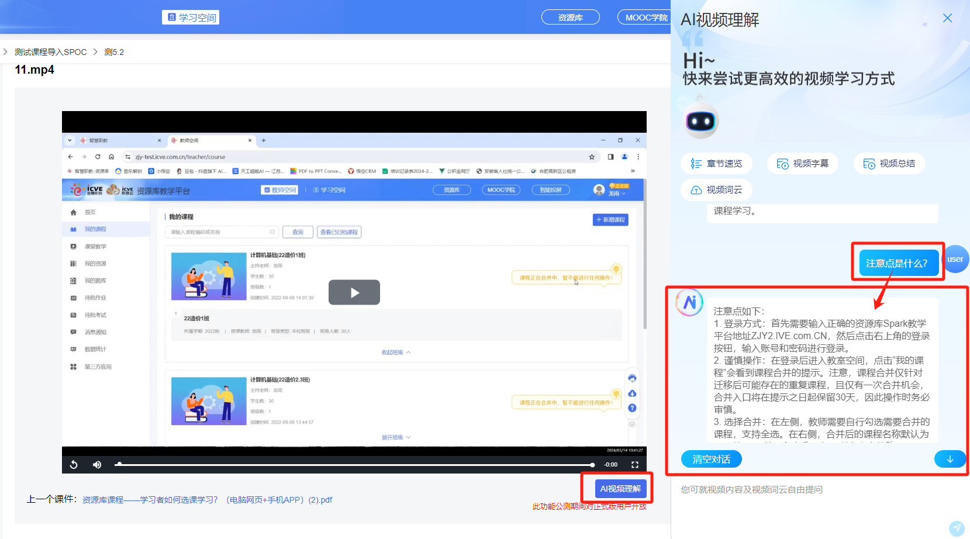Click the 测试课程导入SPOC breadcrumb
The width and height of the screenshot is (970, 539).
[x=50, y=52]
